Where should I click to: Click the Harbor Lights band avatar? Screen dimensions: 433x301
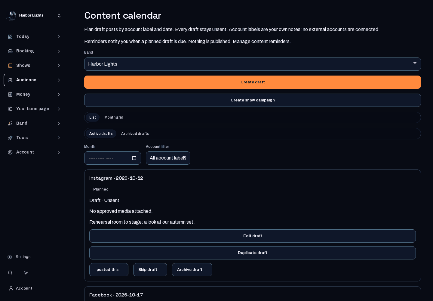(x=11, y=16)
